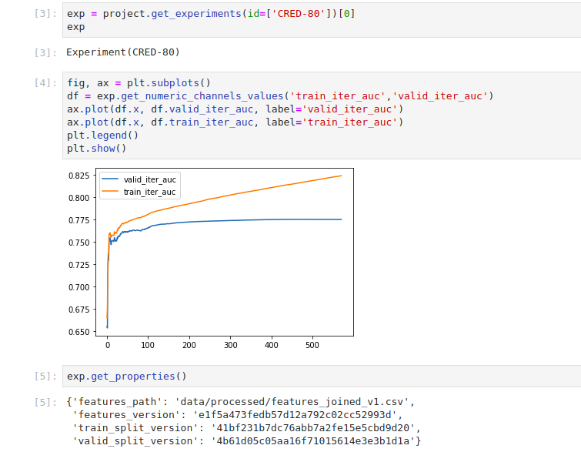Click the 'valid_split_version' hash line

247,441
